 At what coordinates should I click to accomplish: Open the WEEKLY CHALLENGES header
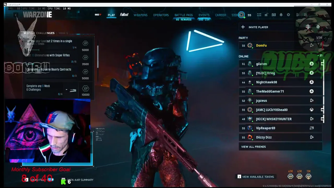pos(39,33)
